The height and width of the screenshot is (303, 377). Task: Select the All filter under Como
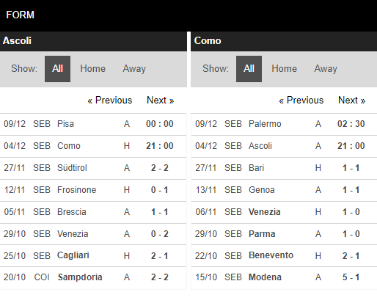[249, 69]
